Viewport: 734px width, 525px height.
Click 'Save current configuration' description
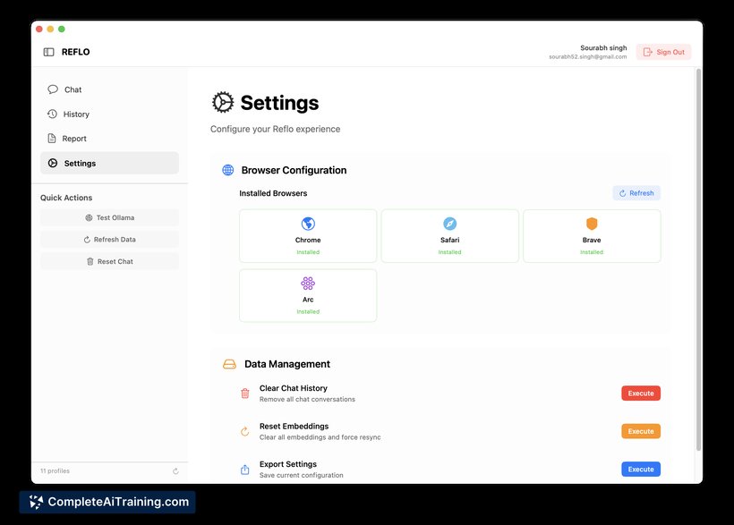click(x=302, y=476)
